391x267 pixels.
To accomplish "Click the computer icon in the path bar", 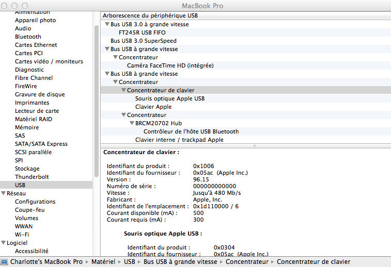I will click(5, 262).
